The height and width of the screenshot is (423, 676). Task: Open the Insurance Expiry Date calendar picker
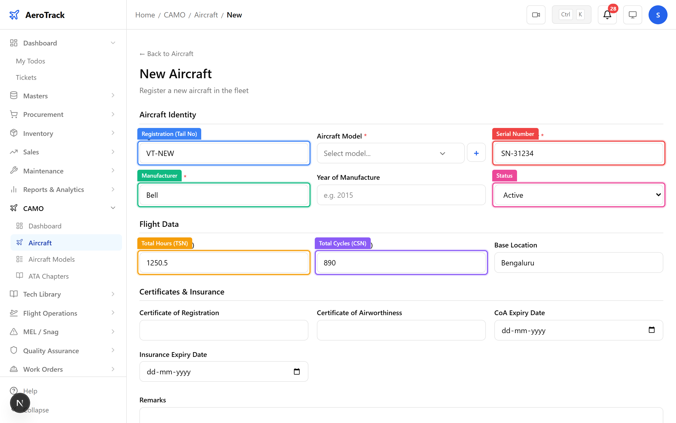coord(297,371)
